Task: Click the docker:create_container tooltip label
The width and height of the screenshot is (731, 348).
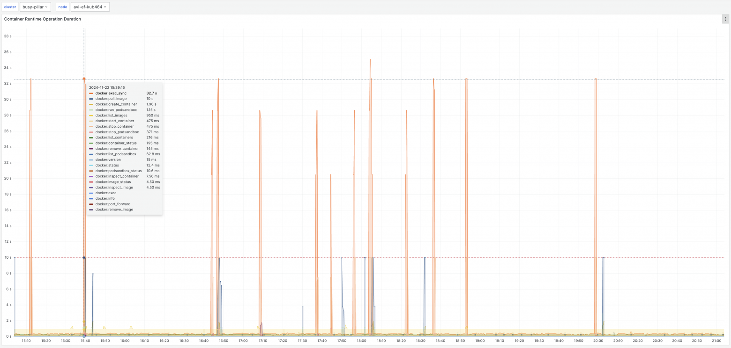Action: (x=116, y=104)
